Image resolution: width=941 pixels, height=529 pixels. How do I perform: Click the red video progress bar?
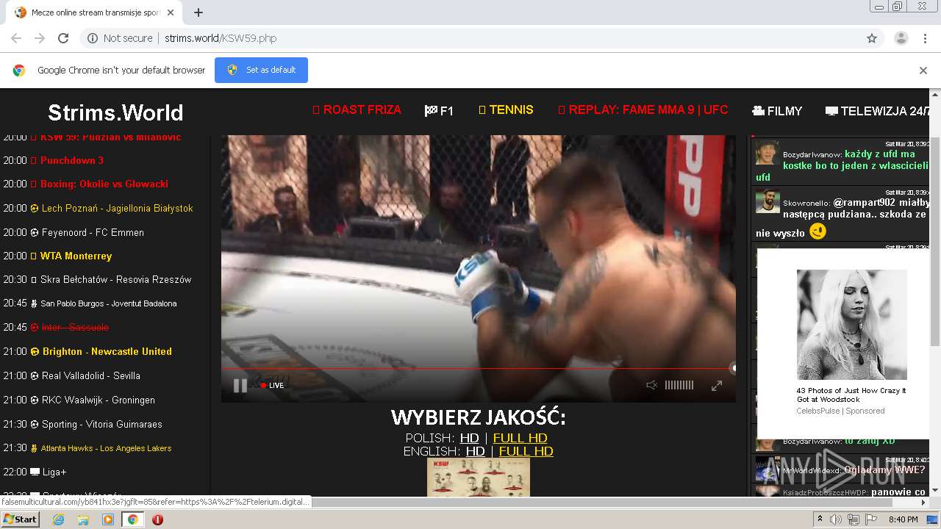478,368
